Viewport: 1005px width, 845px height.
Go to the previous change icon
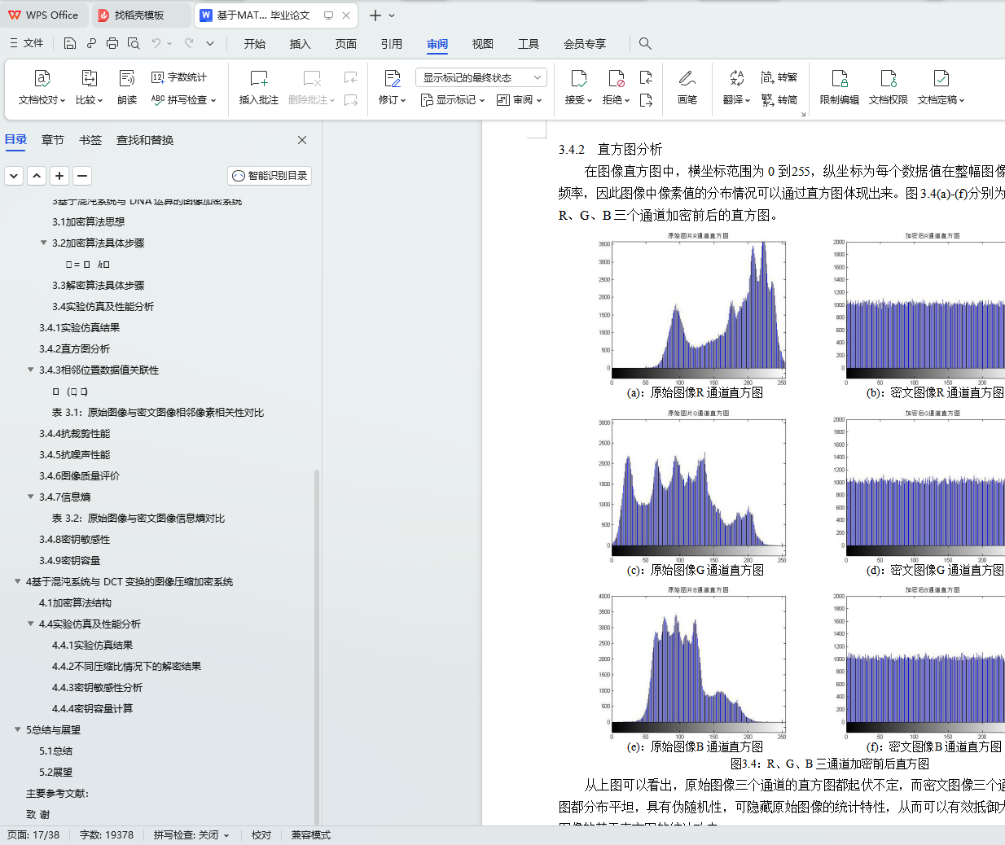tap(646, 77)
